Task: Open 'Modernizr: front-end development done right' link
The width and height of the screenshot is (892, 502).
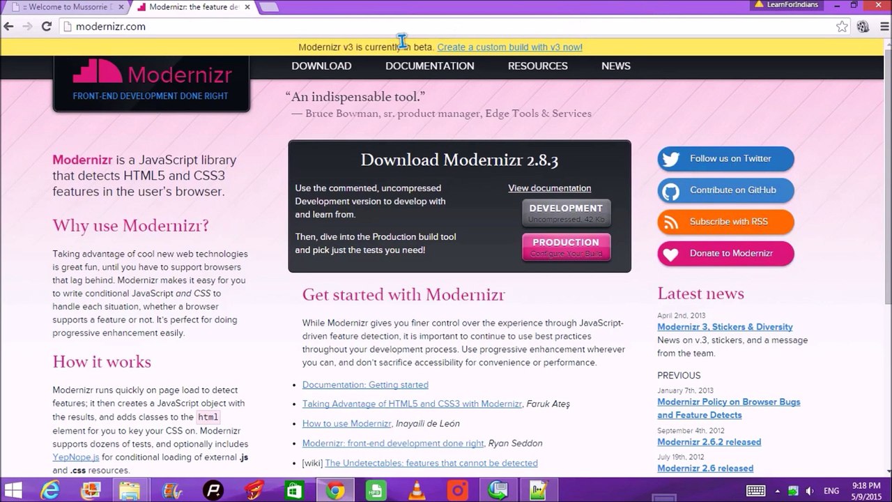Action: 393,443
